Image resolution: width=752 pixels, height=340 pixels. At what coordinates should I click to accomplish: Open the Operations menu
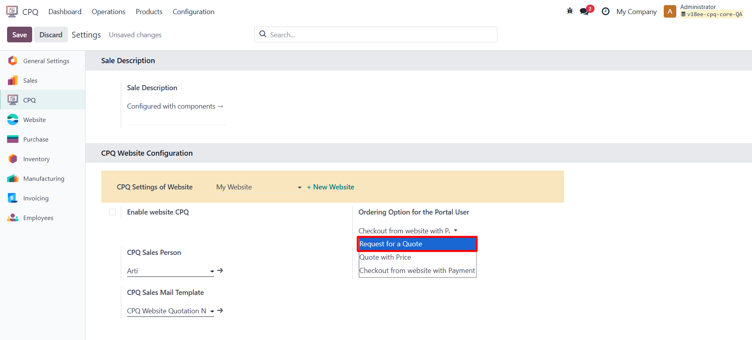point(108,12)
